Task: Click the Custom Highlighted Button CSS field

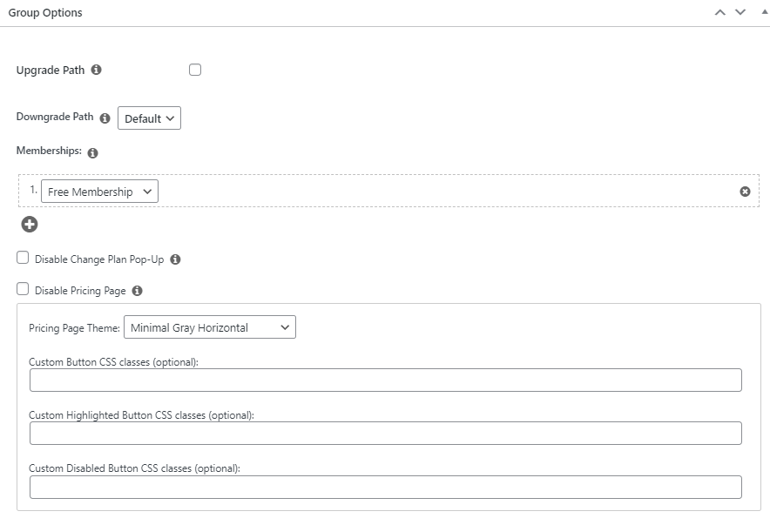Action: click(x=385, y=434)
